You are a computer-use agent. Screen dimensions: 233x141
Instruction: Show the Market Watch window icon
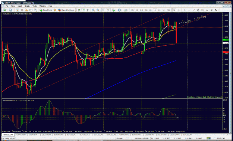[18, 10]
